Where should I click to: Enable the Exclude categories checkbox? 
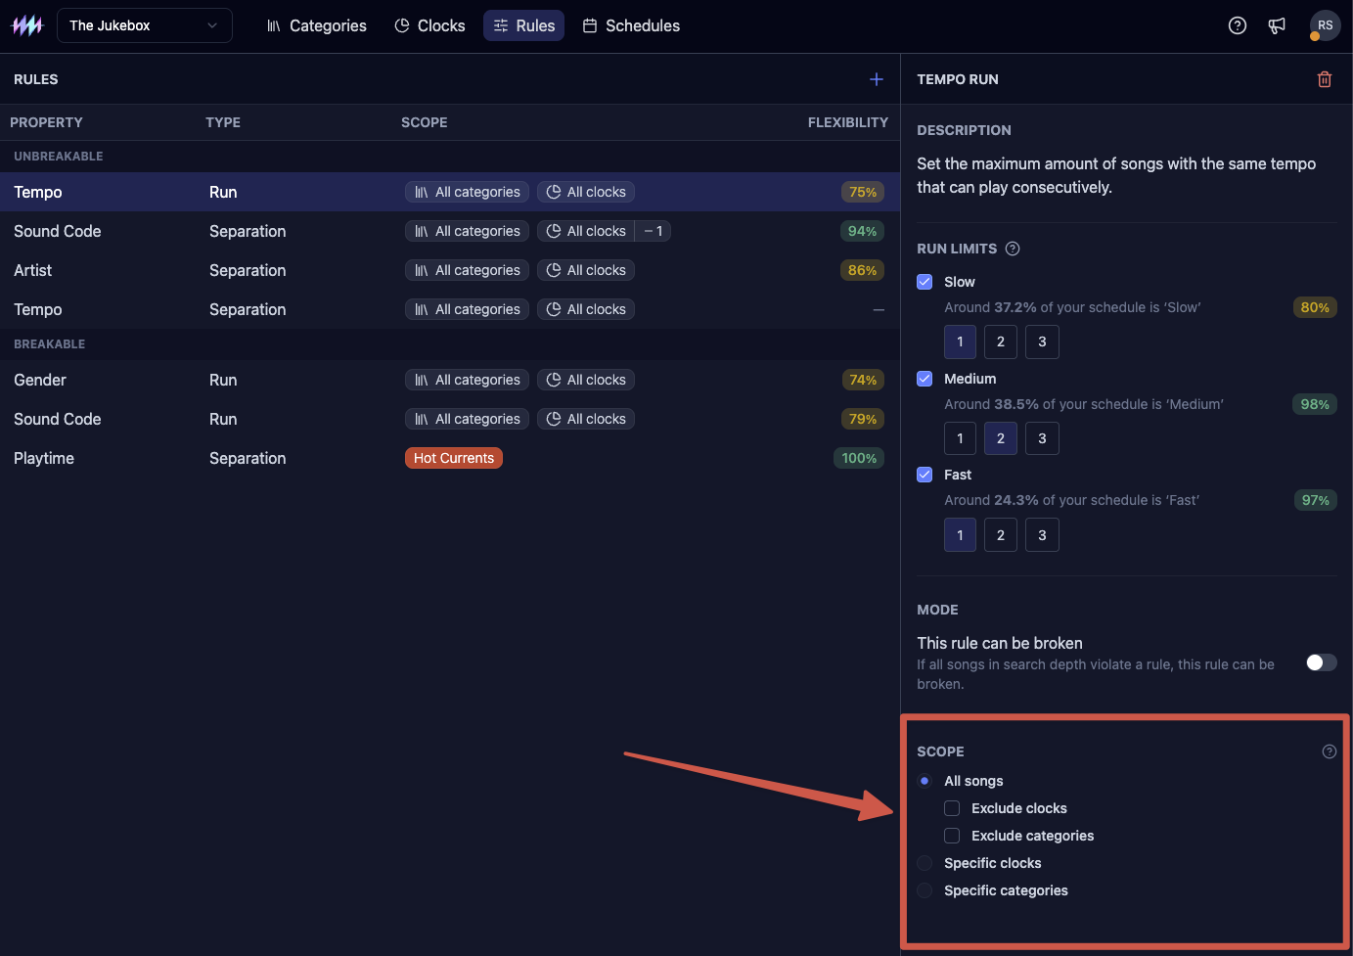(x=952, y=836)
